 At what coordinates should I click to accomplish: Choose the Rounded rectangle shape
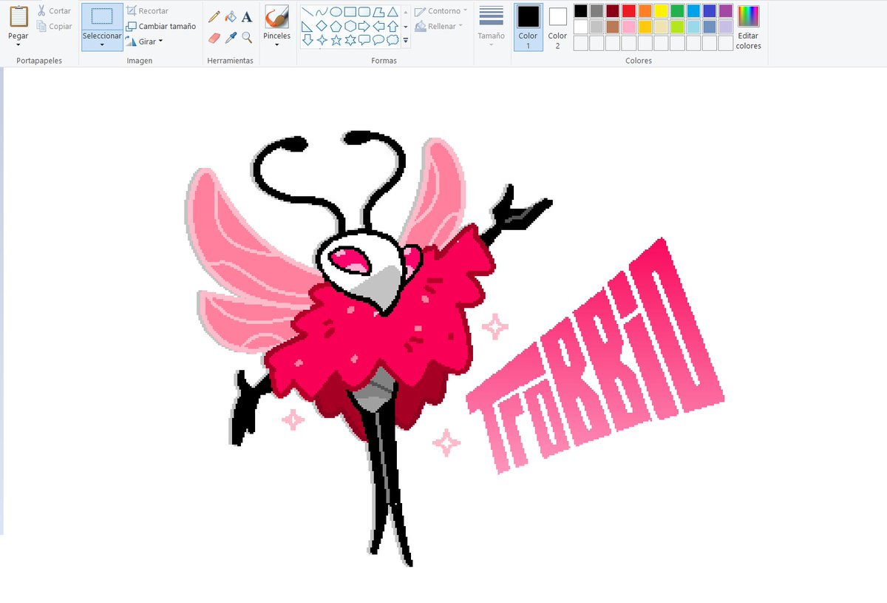click(364, 12)
